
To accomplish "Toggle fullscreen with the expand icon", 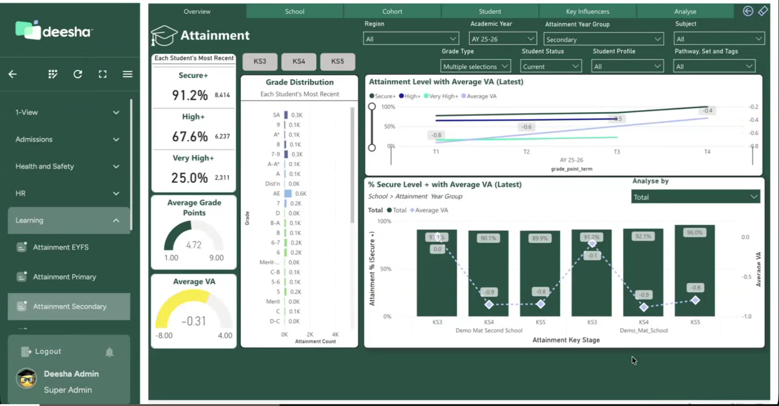I will click(x=103, y=74).
